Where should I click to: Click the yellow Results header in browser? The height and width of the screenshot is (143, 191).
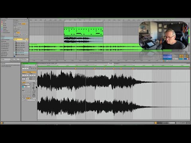coord(21,39)
